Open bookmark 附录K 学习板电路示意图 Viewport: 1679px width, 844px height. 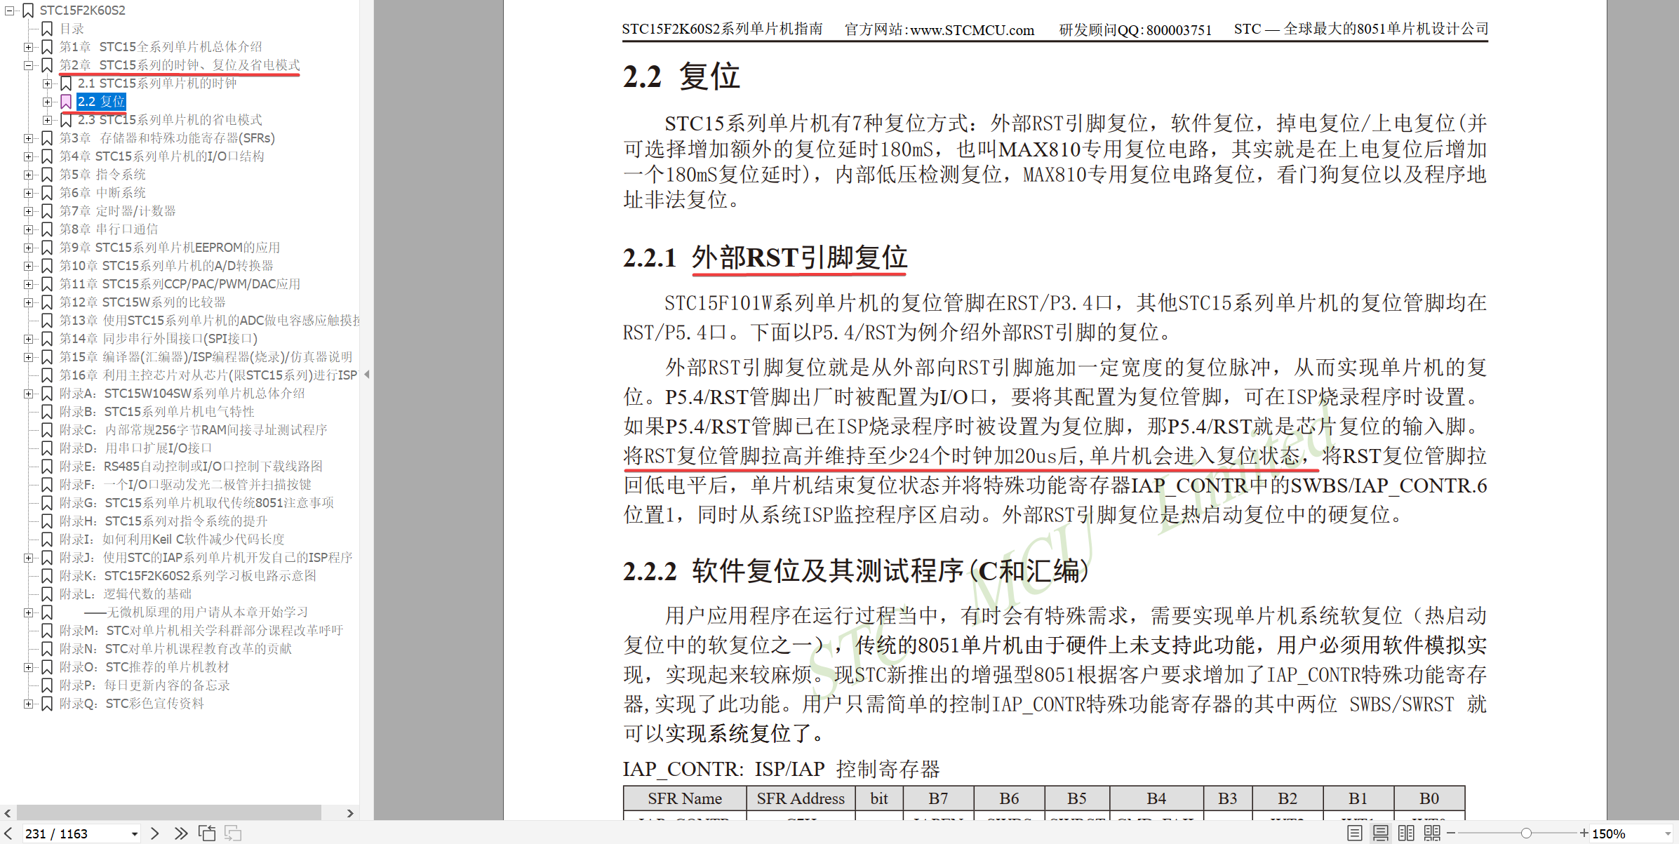pos(187,576)
